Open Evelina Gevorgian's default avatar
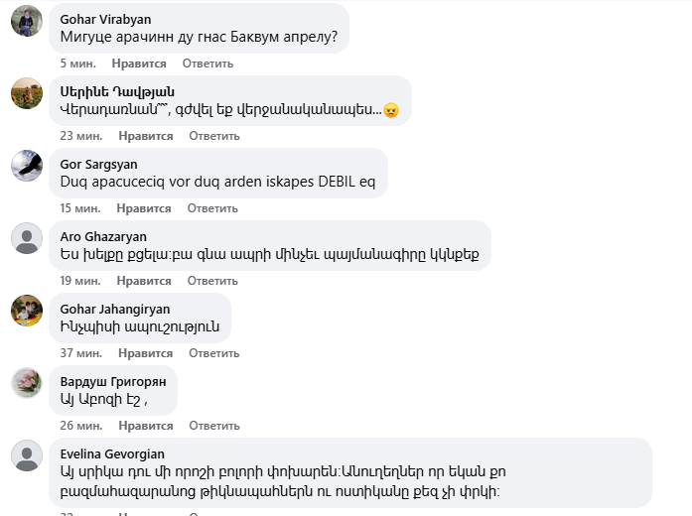 [27, 455]
